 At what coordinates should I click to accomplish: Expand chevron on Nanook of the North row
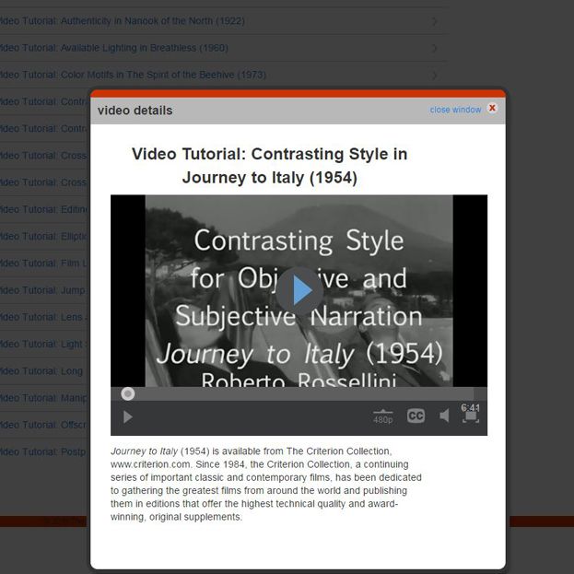coord(435,21)
